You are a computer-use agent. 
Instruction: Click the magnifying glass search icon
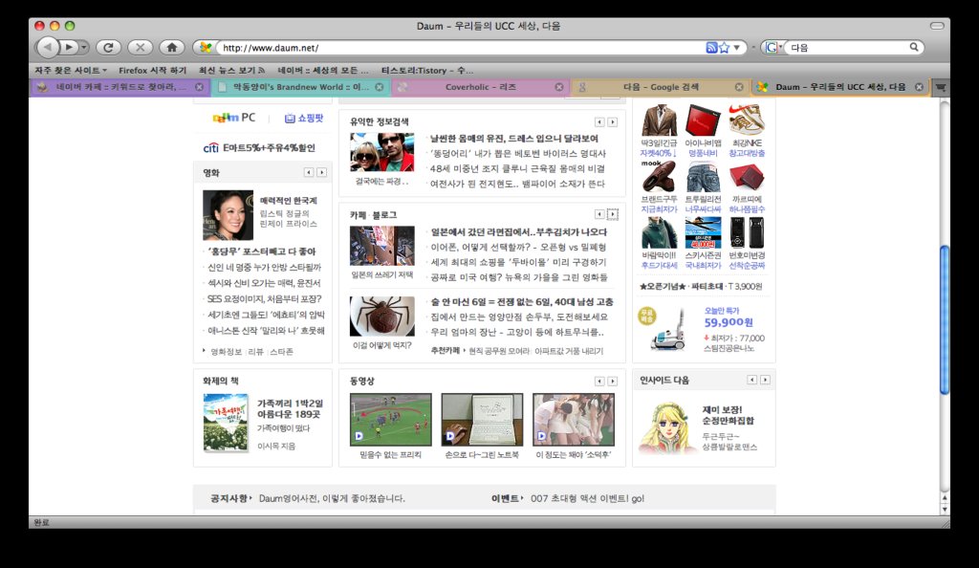[914, 47]
